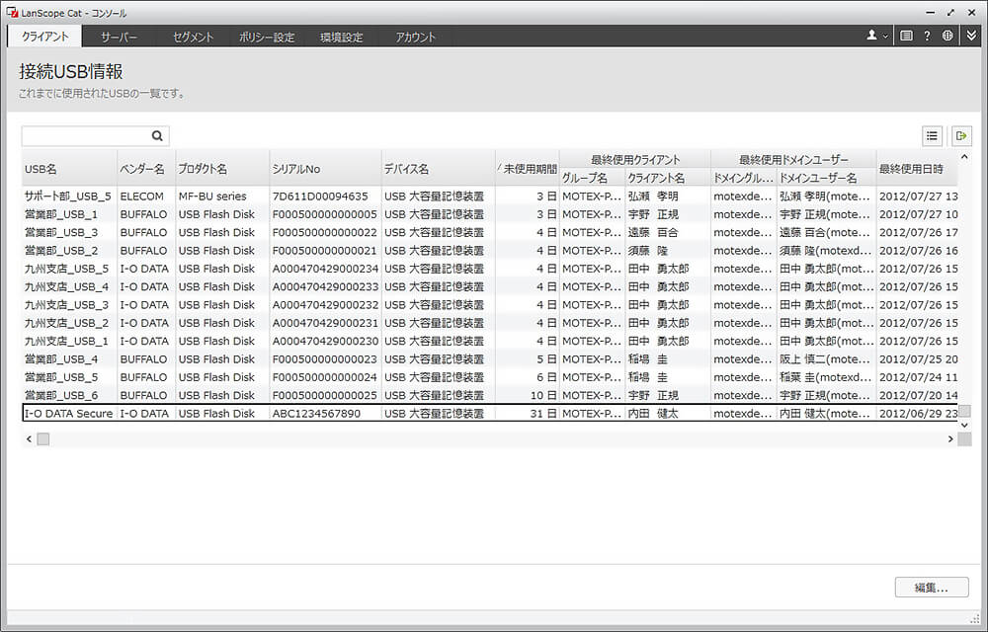This screenshot has height=632, width=988.
Task: Open the ポリシー設定 tab
Action: tap(267, 38)
